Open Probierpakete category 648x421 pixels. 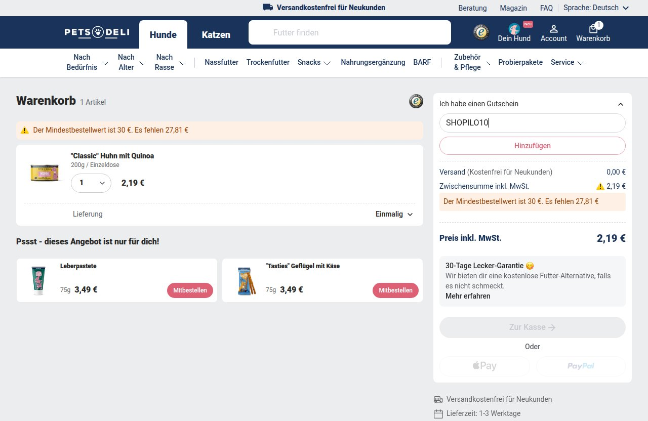click(520, 62)
